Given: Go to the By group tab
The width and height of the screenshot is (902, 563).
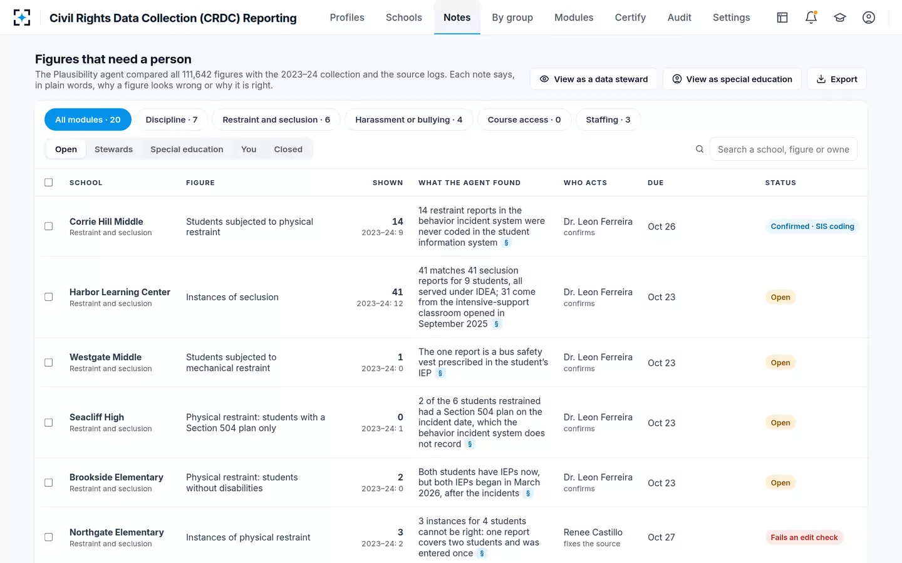Looking at the screenshot, I should point(512,18).
